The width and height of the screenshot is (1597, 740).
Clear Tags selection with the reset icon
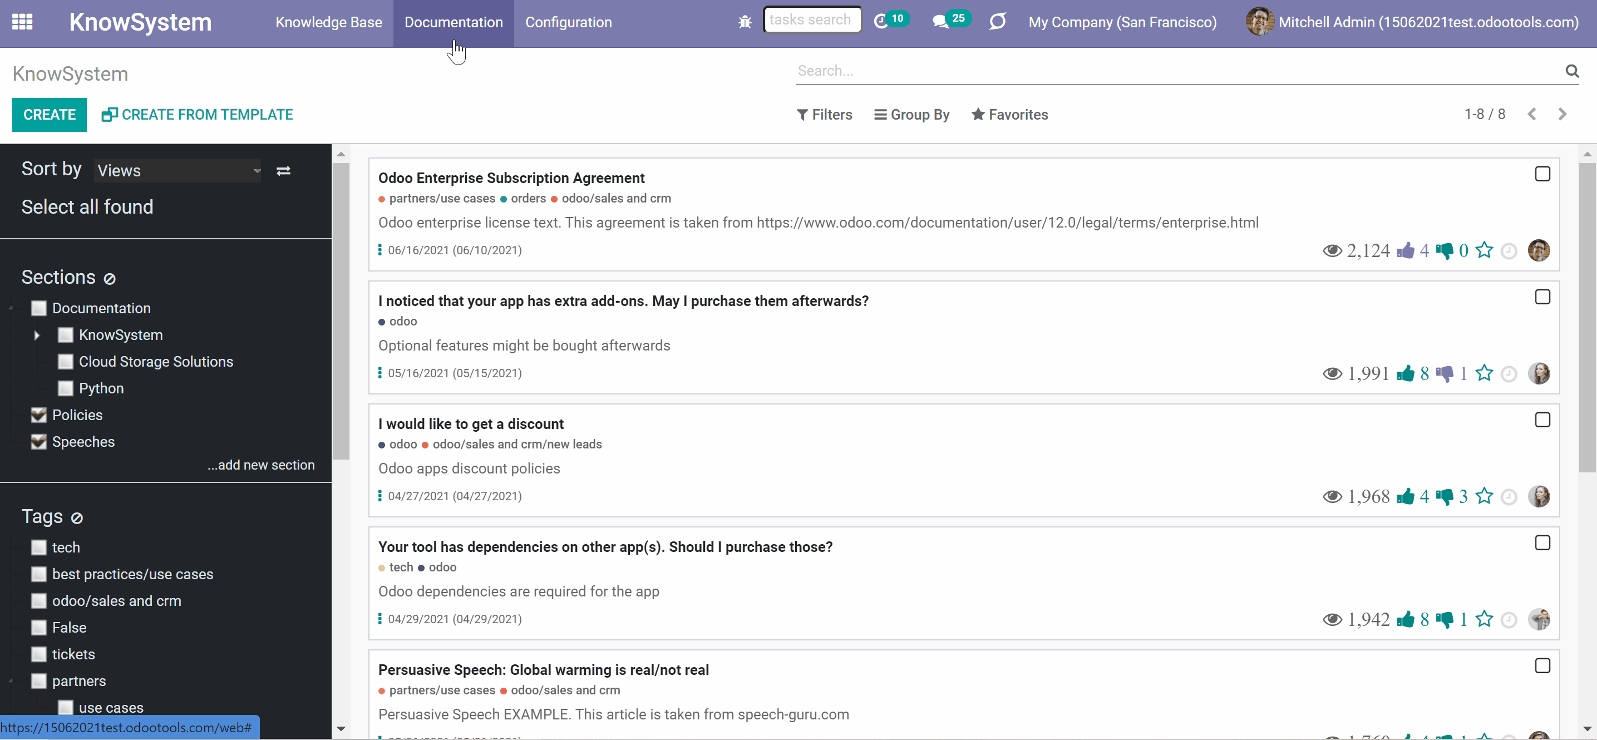(x=77, y=518)
